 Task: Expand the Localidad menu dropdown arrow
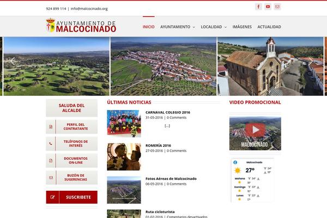pyautogui.click(x=226, y=27)
